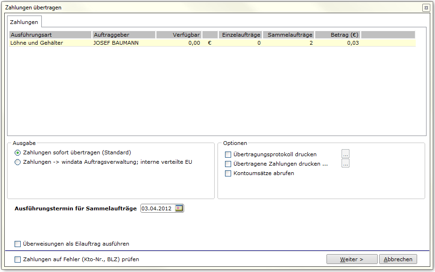Toggle Kontoumsätze abrufen checkbox
Image resolution: width=435 pixels, height=272 pixels.
coord(228,173)
